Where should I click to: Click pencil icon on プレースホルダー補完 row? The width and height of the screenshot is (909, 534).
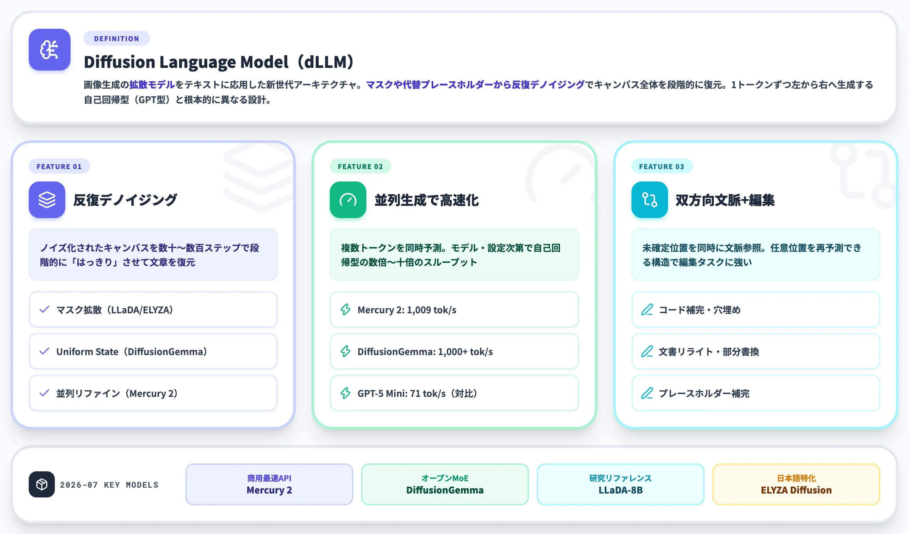(x=647, y=393)
